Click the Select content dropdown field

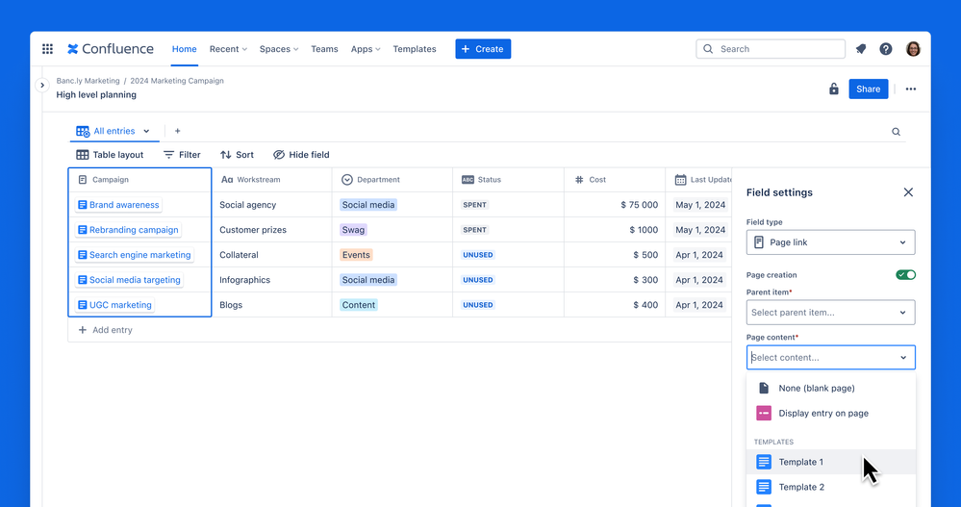tap(830, 358)
